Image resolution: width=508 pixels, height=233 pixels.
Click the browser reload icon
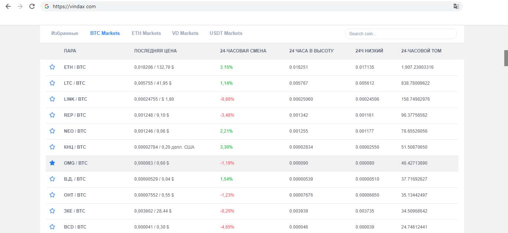pyautogui.click(x=32, y=6)
